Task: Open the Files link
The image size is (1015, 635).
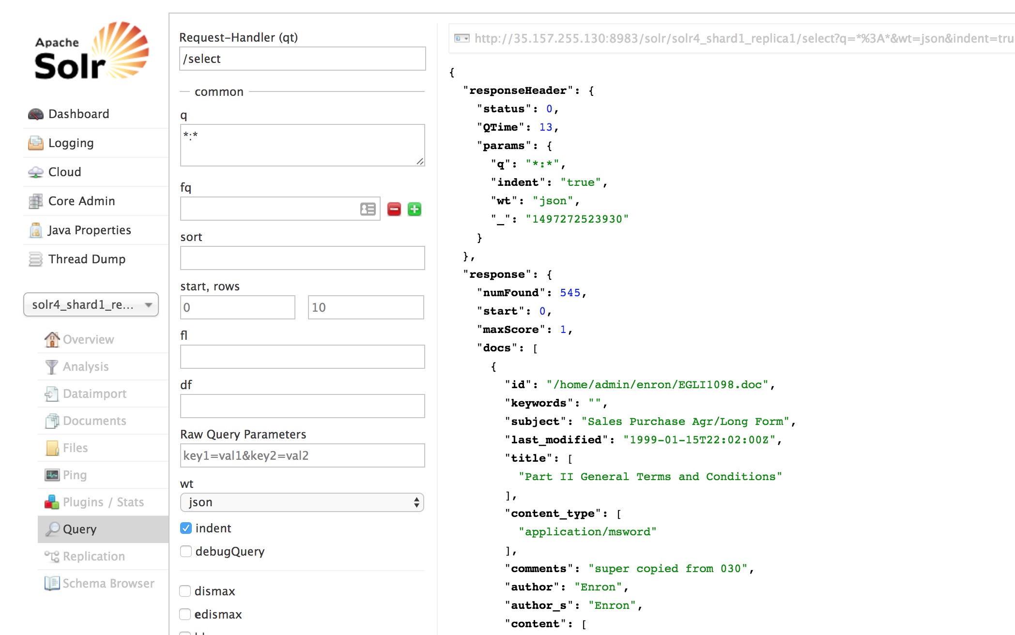Action: click(x=76, y=448)
